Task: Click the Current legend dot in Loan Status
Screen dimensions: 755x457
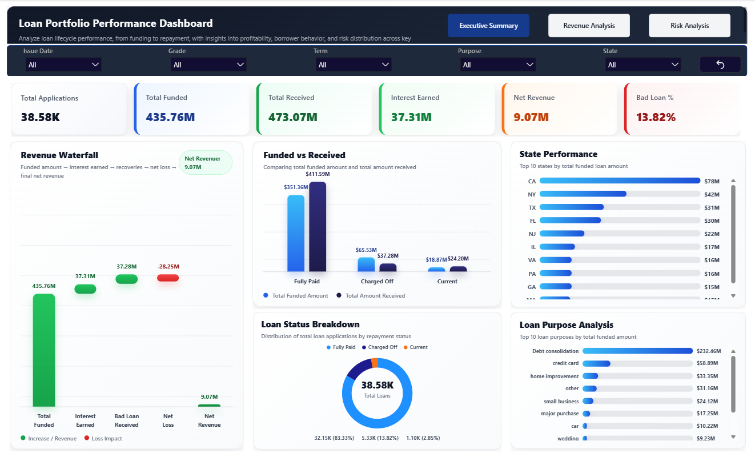Action: coord(405,347)
